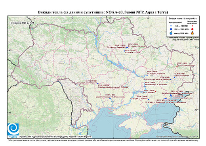Click the small blue 0.3–199 MW legend dot
This screenshot has height=146, width=206.
click(x=171, y=26)
